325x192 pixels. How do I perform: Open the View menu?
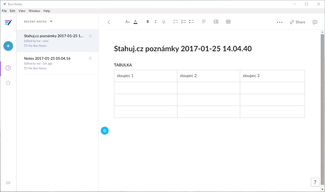click(22, 11)
